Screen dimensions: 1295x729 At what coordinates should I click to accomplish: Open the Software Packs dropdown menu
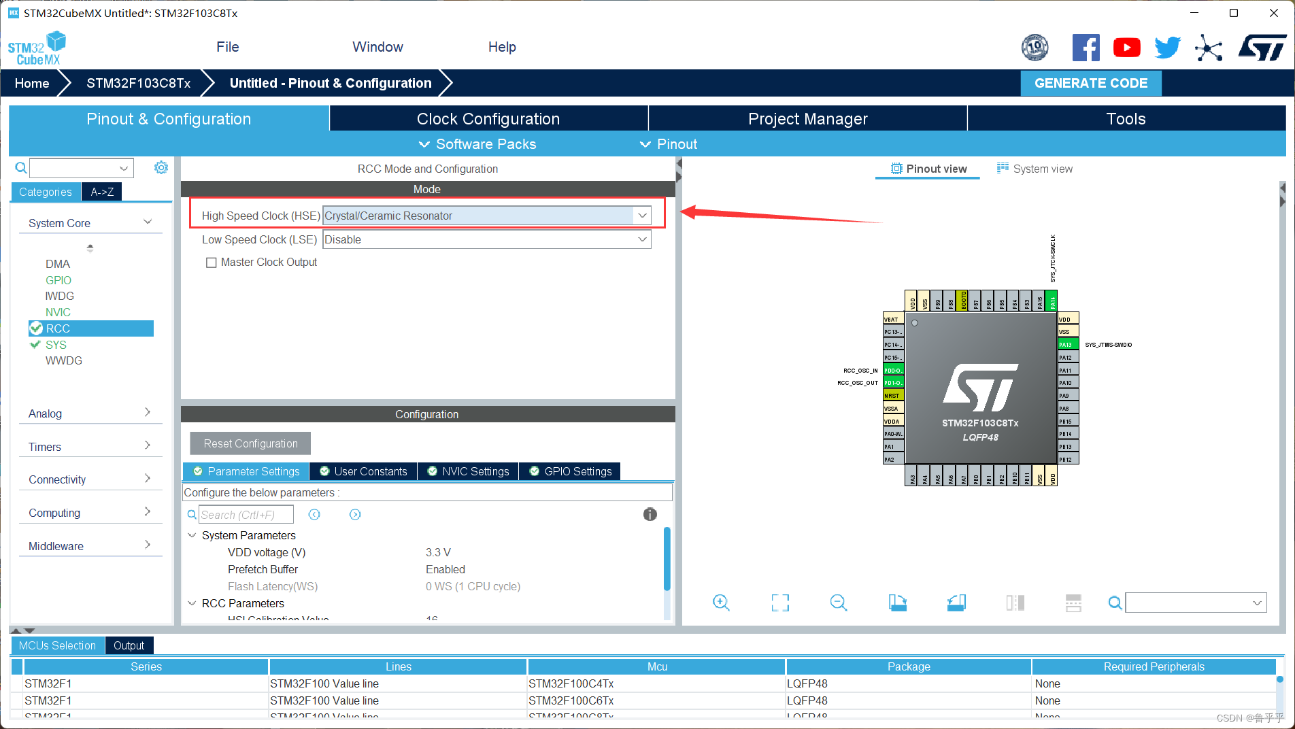477,144
